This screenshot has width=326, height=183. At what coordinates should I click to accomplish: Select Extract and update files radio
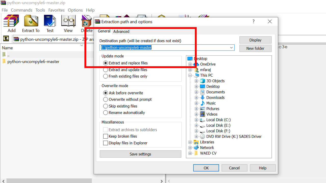pyautogui.click(x=105, y=70)
